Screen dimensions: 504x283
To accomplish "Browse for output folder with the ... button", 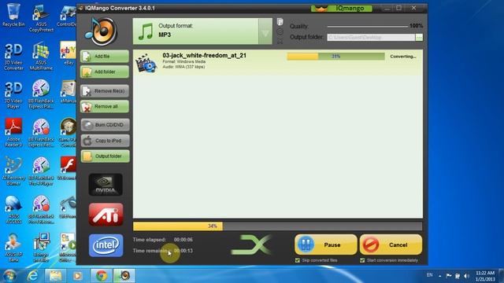I will point(419,37).
